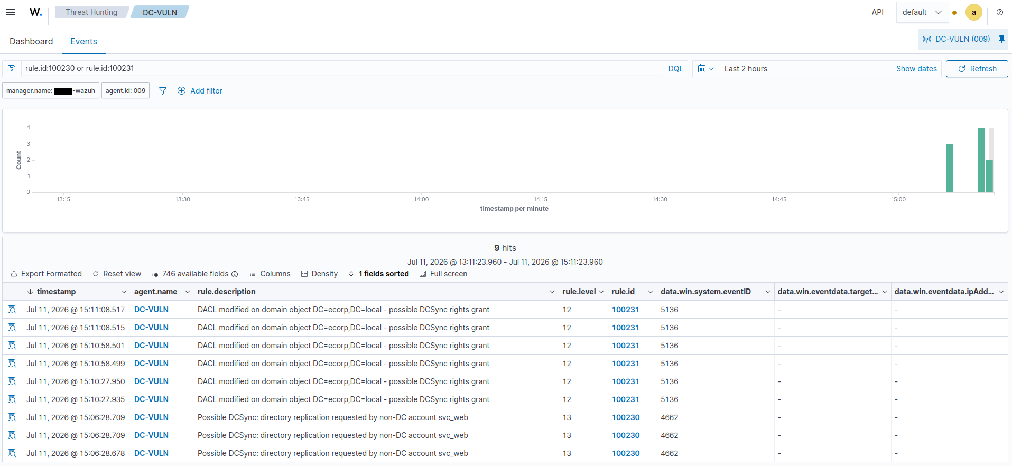Click the tallest histogram bar
The image size is (1012, 466).
point(981,160)
